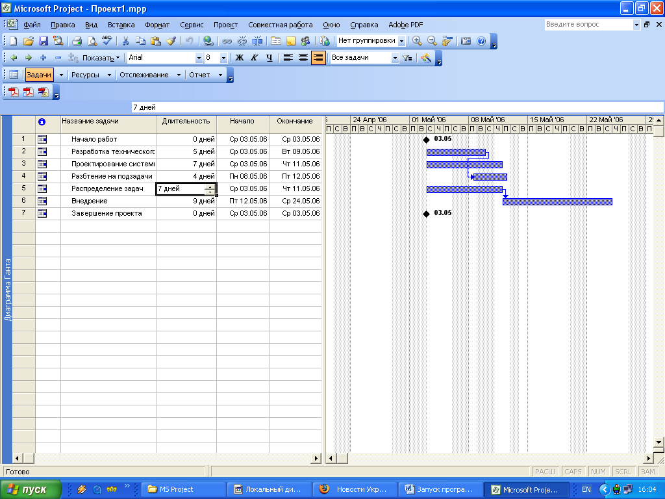Unlink the selected tasks
Image resolution: width=665 pixels, height=499 pixels.
tap(242, 41)
